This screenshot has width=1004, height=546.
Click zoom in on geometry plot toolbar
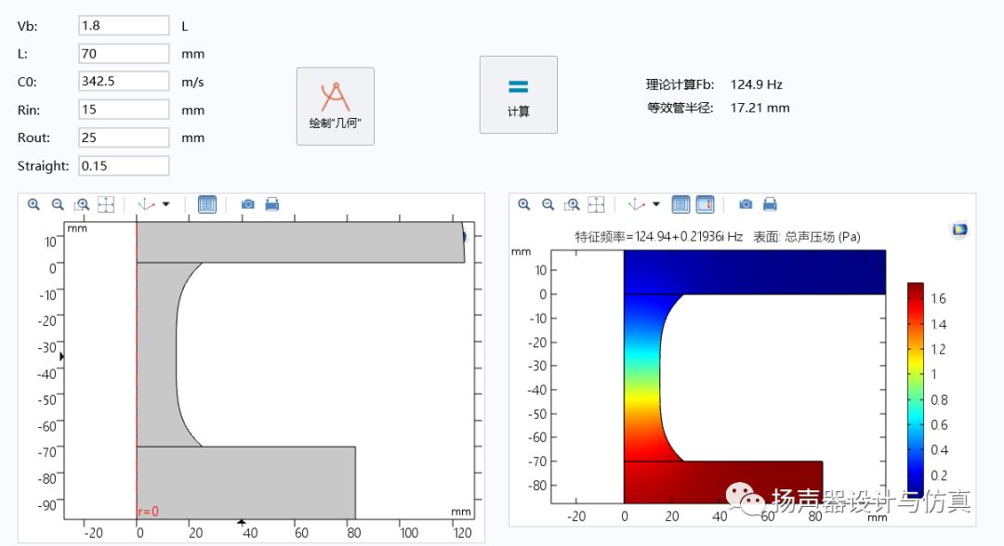33,204
